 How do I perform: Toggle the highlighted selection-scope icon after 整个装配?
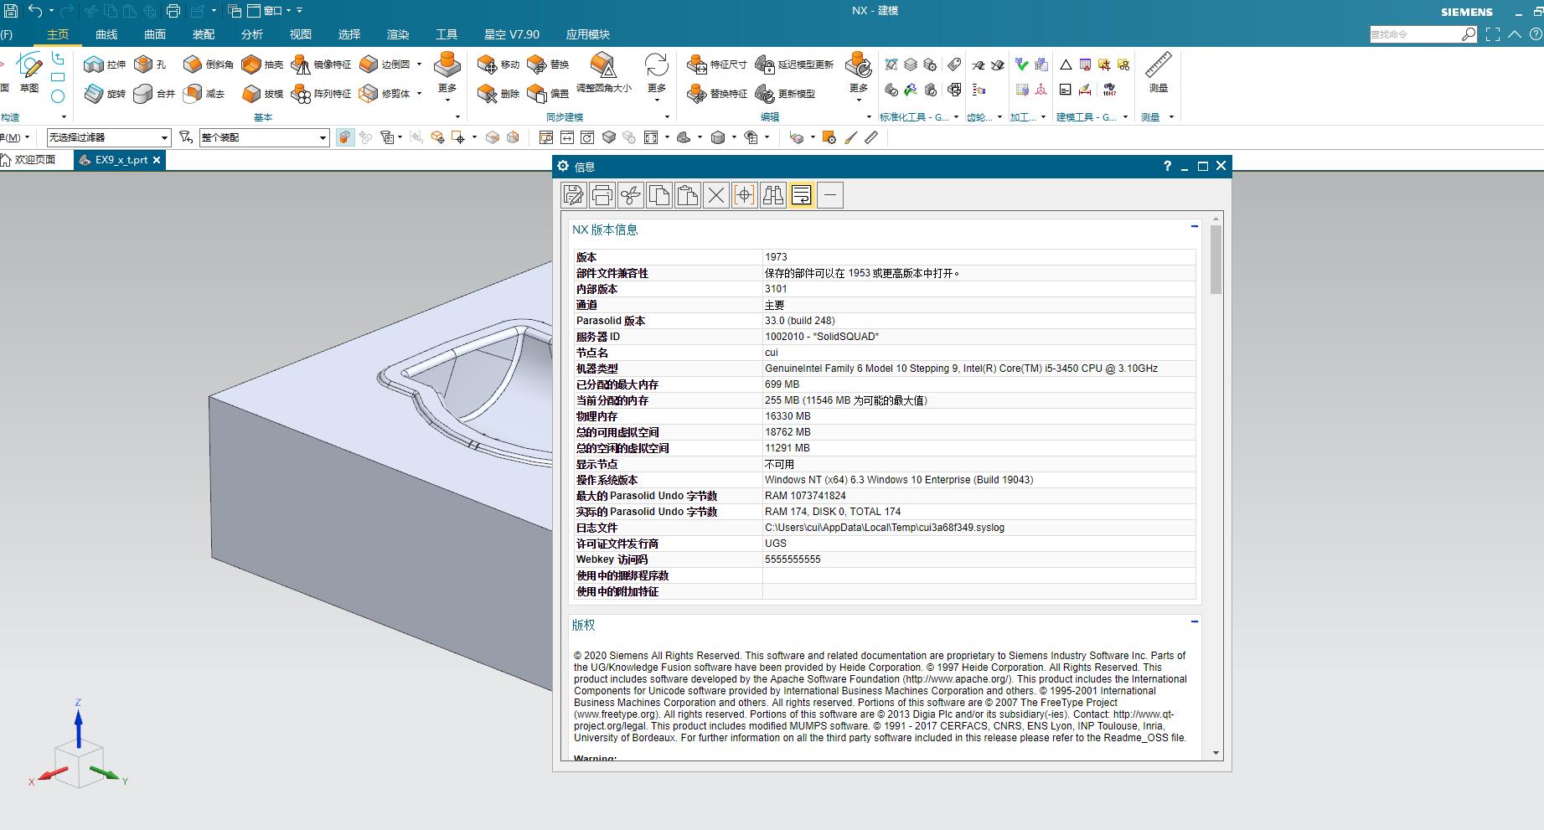[x=345, y=137]
